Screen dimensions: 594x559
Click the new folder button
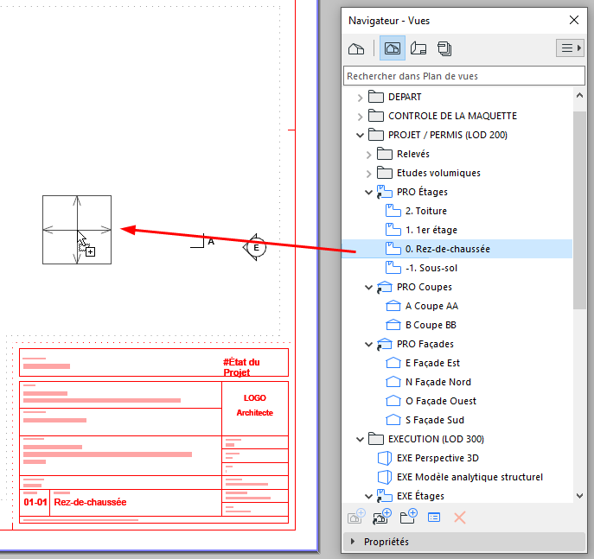click(408, 517)
